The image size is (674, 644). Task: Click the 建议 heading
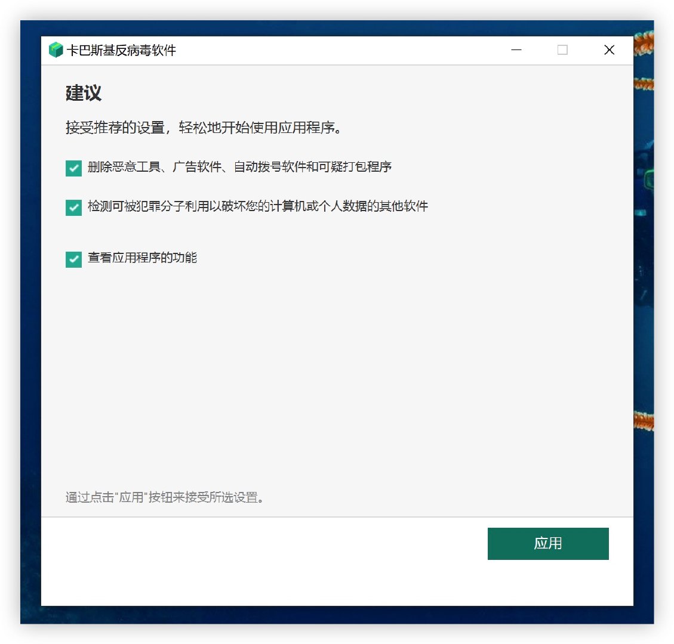(84, 93)
